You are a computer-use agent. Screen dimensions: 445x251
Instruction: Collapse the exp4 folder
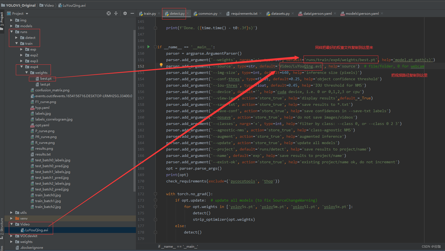coord(21,67)
